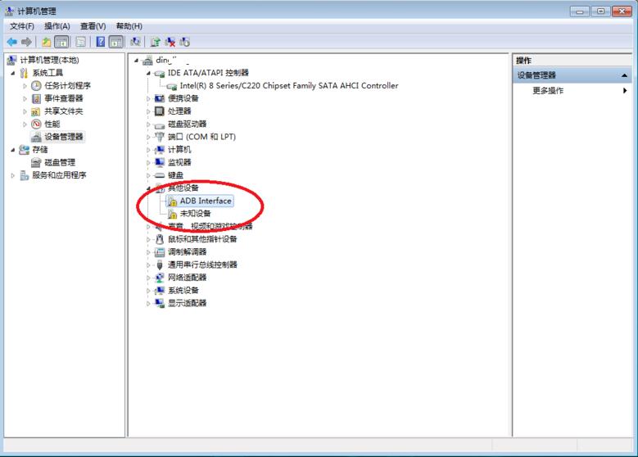Click the 服务和应用程序 icon
The width and height of the screenshot is (638, 457).
point(24,175)
